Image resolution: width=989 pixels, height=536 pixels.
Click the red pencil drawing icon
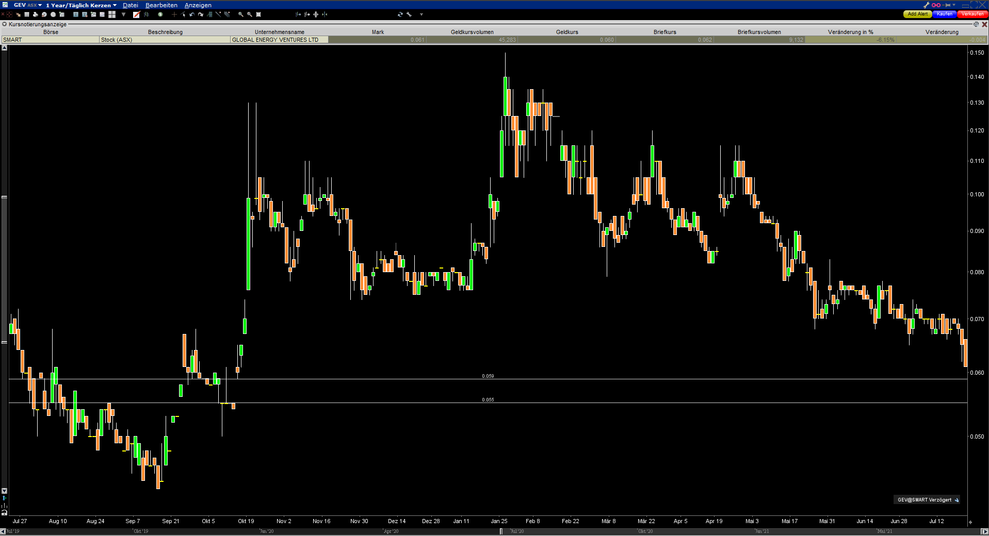136,14
